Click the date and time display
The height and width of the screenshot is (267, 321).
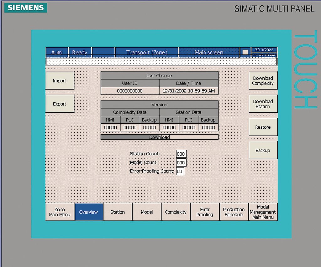click(x=264, y=52)
